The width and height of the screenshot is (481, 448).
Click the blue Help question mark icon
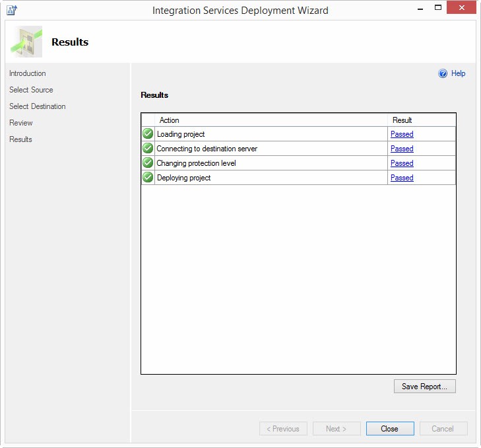443,74
